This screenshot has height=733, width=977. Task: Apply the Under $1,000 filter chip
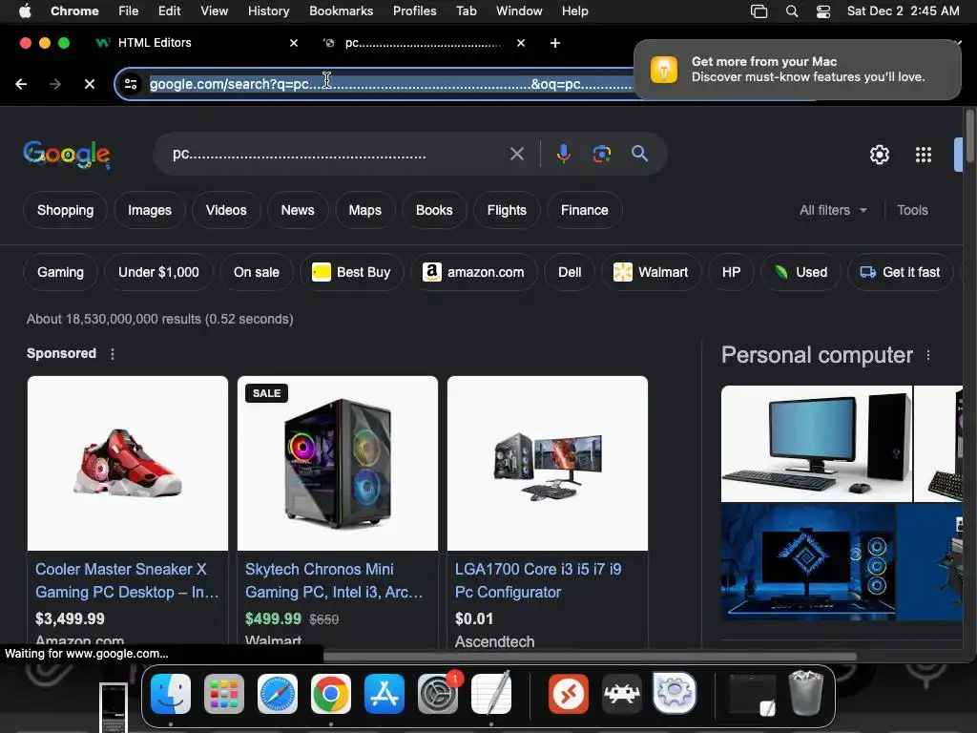[x=159, y=272]
